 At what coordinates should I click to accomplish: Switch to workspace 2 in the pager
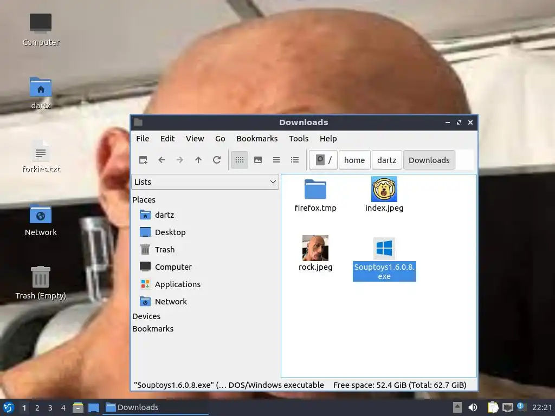[37, 408]
